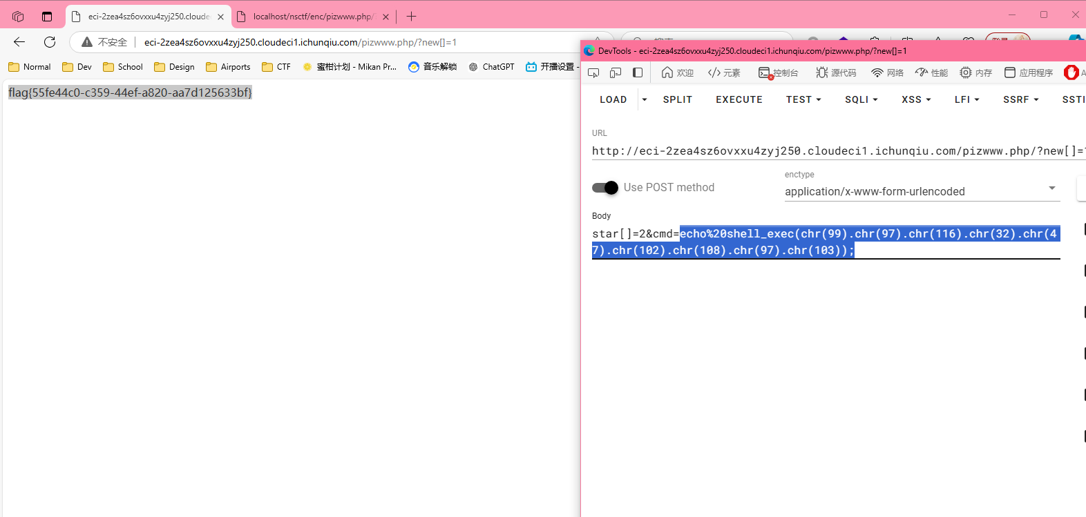Refresh the page with reload icon
1086x517 pixels.
click(50, 42)
